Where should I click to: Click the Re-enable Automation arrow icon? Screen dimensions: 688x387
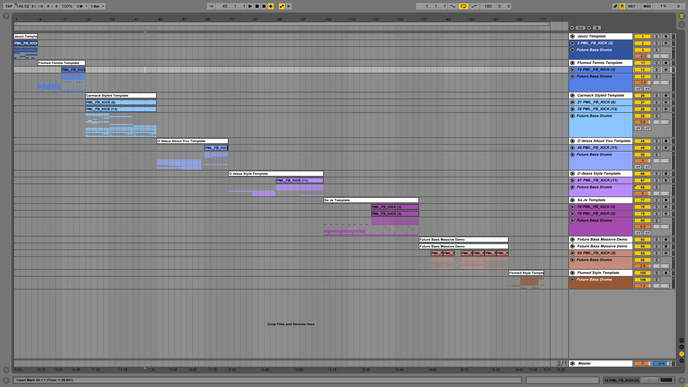pyautogui.click(x=288, y=6)
